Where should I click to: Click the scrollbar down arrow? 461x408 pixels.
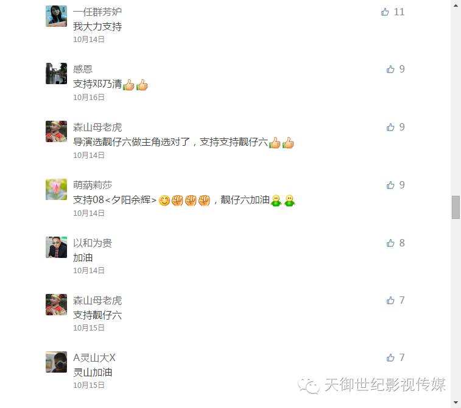pos(456,403)
